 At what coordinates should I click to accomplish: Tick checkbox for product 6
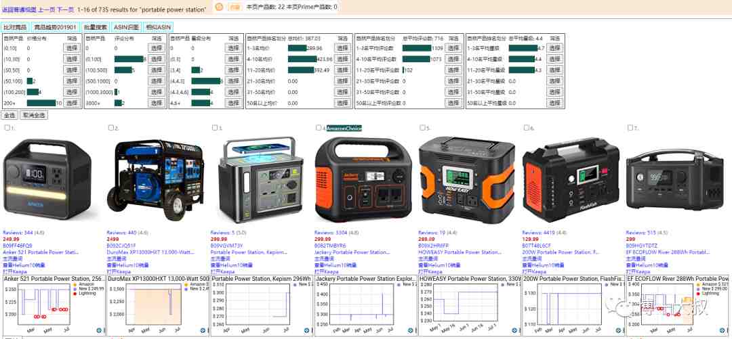pyautogui.click(x=526, y=128)
